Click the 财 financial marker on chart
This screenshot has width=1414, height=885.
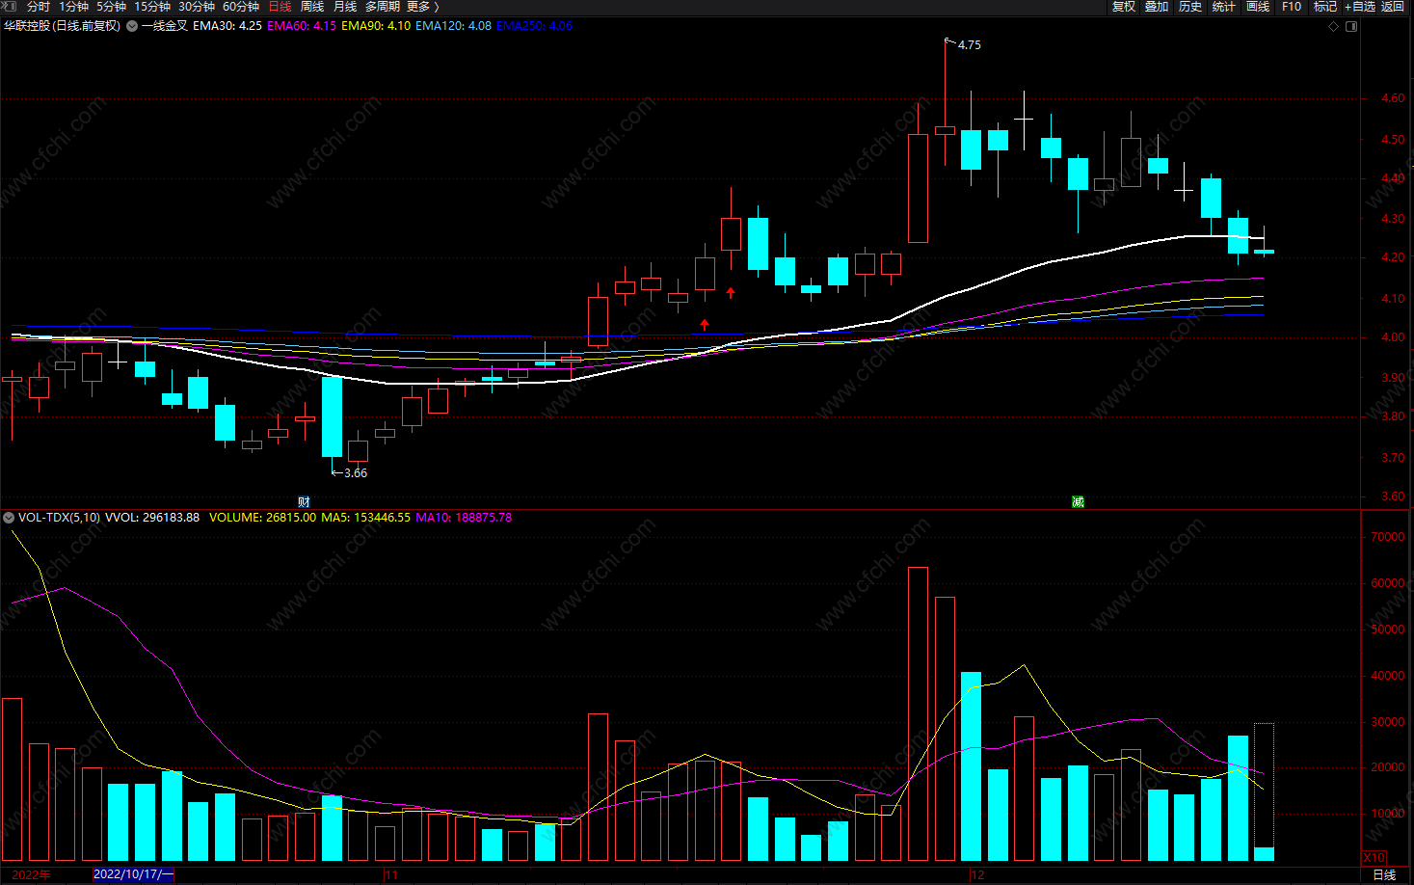pyautogui.click(x=304, y=502)
